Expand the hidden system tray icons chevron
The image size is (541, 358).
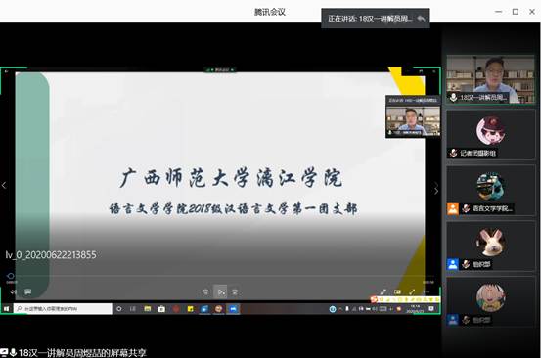[340, 309]
